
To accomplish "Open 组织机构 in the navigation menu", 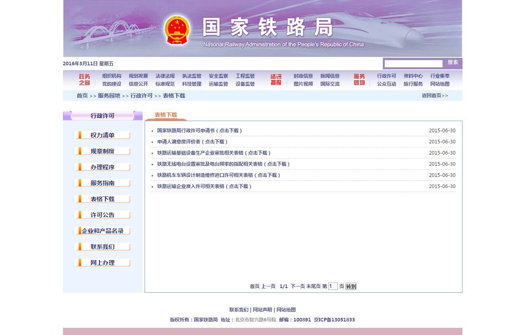I will [x=112, y=76].
